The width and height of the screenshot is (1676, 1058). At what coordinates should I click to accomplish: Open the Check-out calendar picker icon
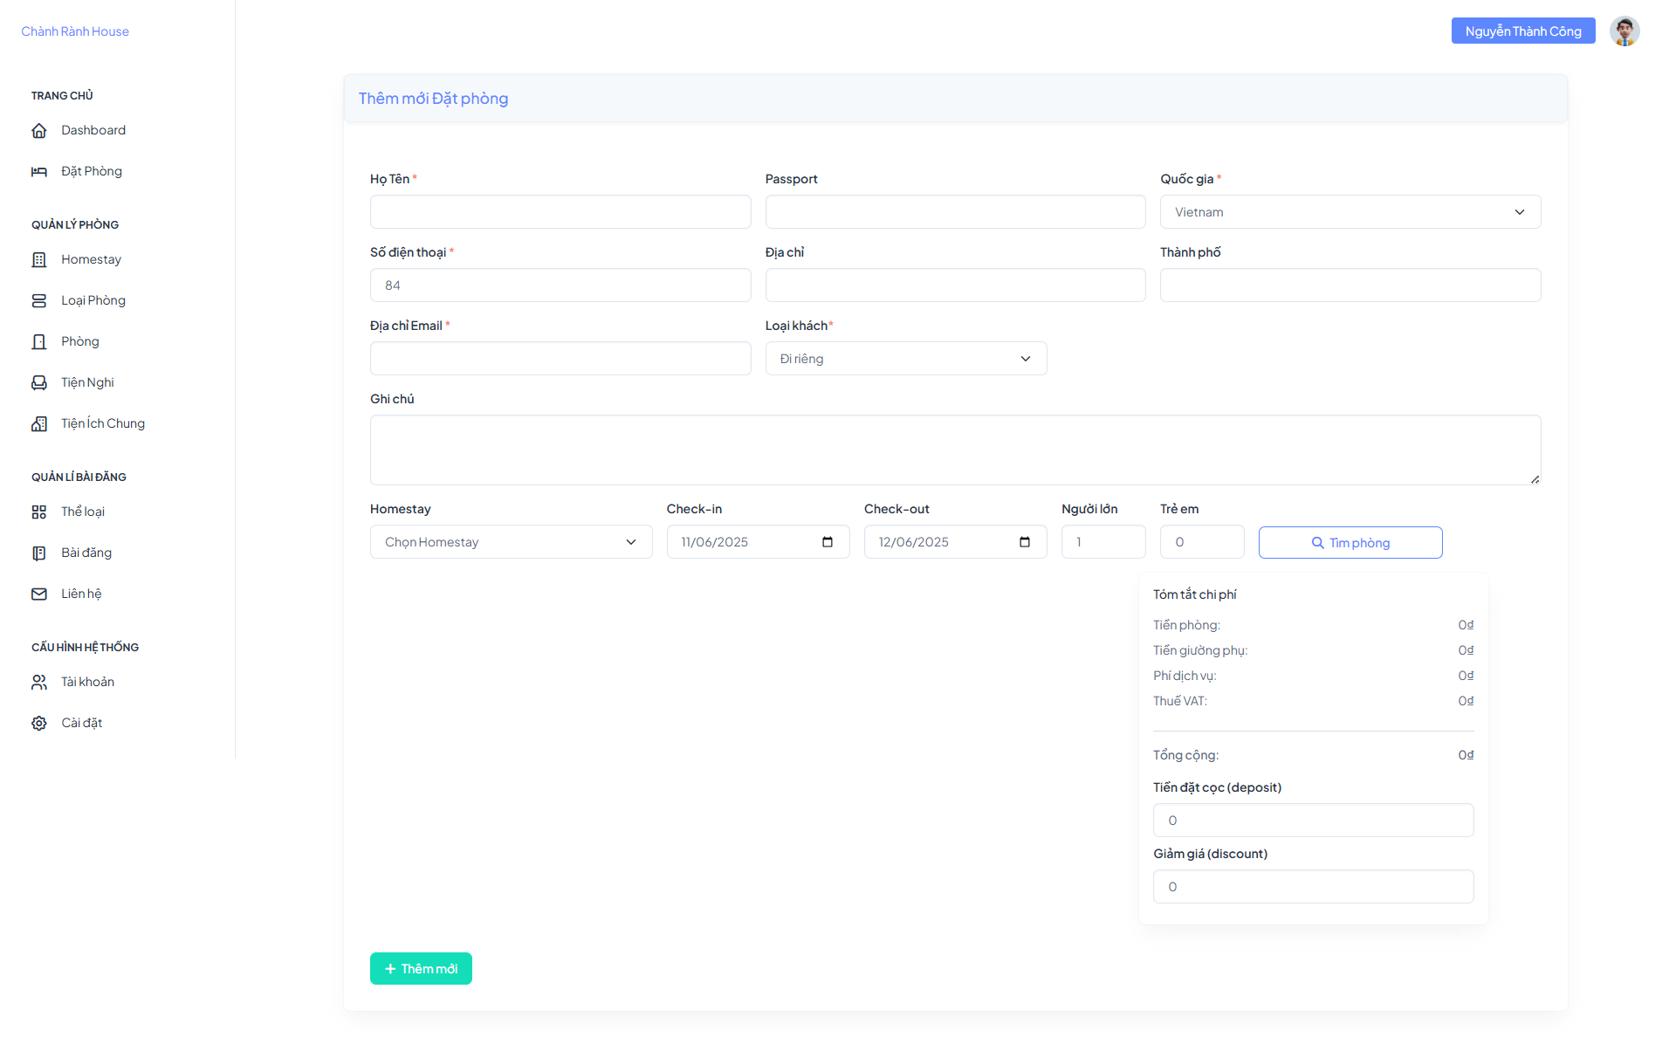(1025, 542)
